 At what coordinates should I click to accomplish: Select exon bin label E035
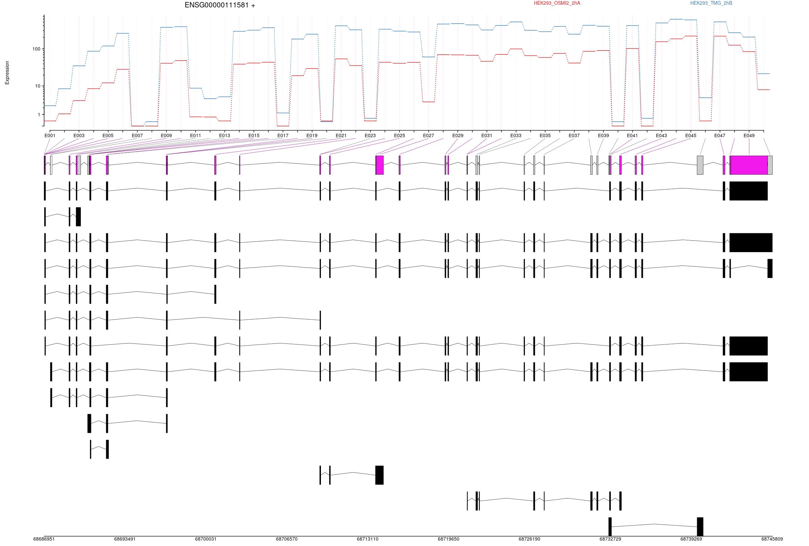coord(545,135)
